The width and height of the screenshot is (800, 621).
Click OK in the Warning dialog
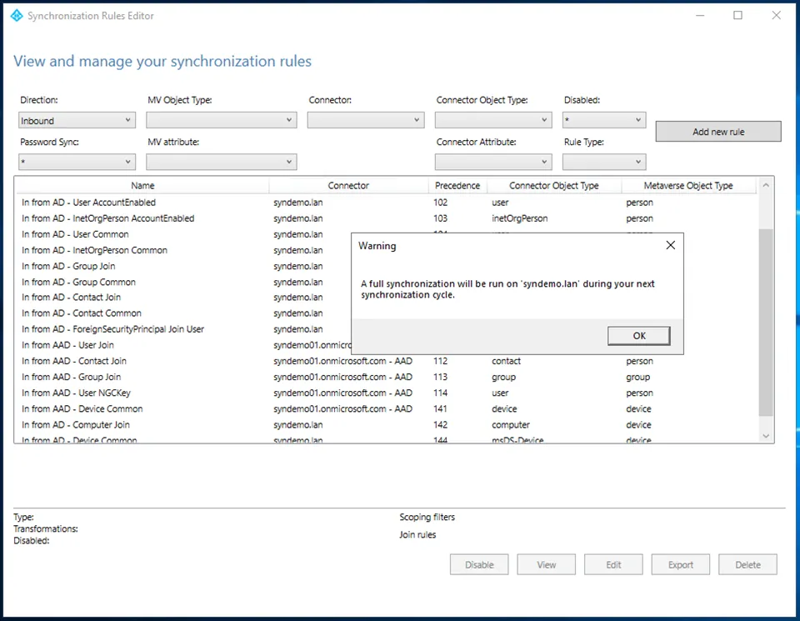coord(638,335)
